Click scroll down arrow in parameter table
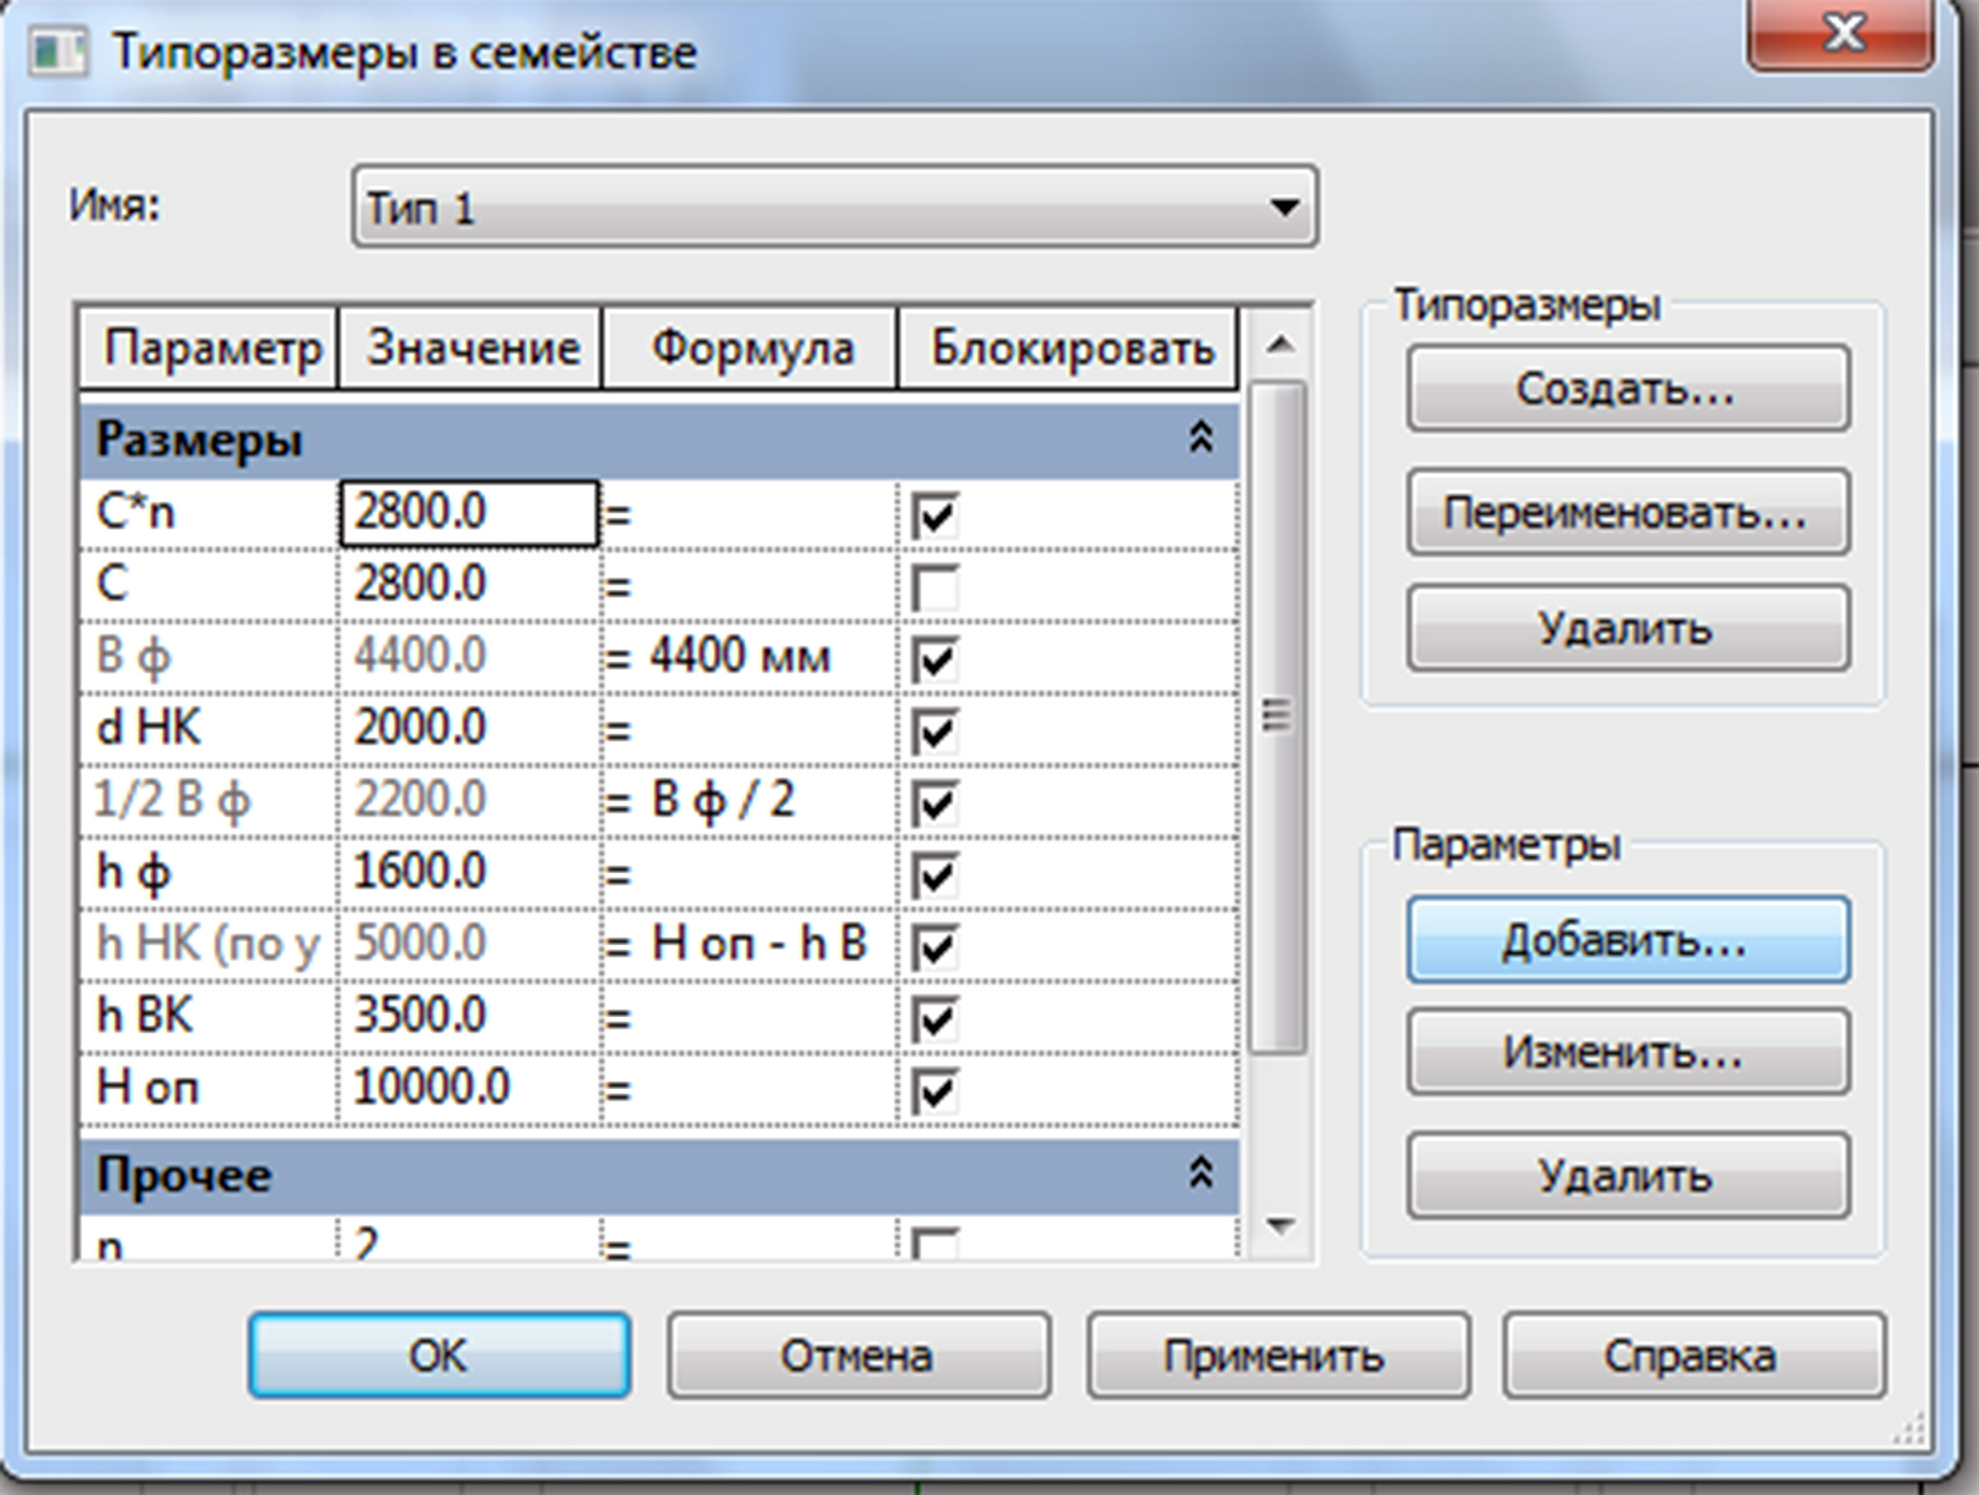This screenshot has height=1495, width=1979. [x=1280, y=1225]
